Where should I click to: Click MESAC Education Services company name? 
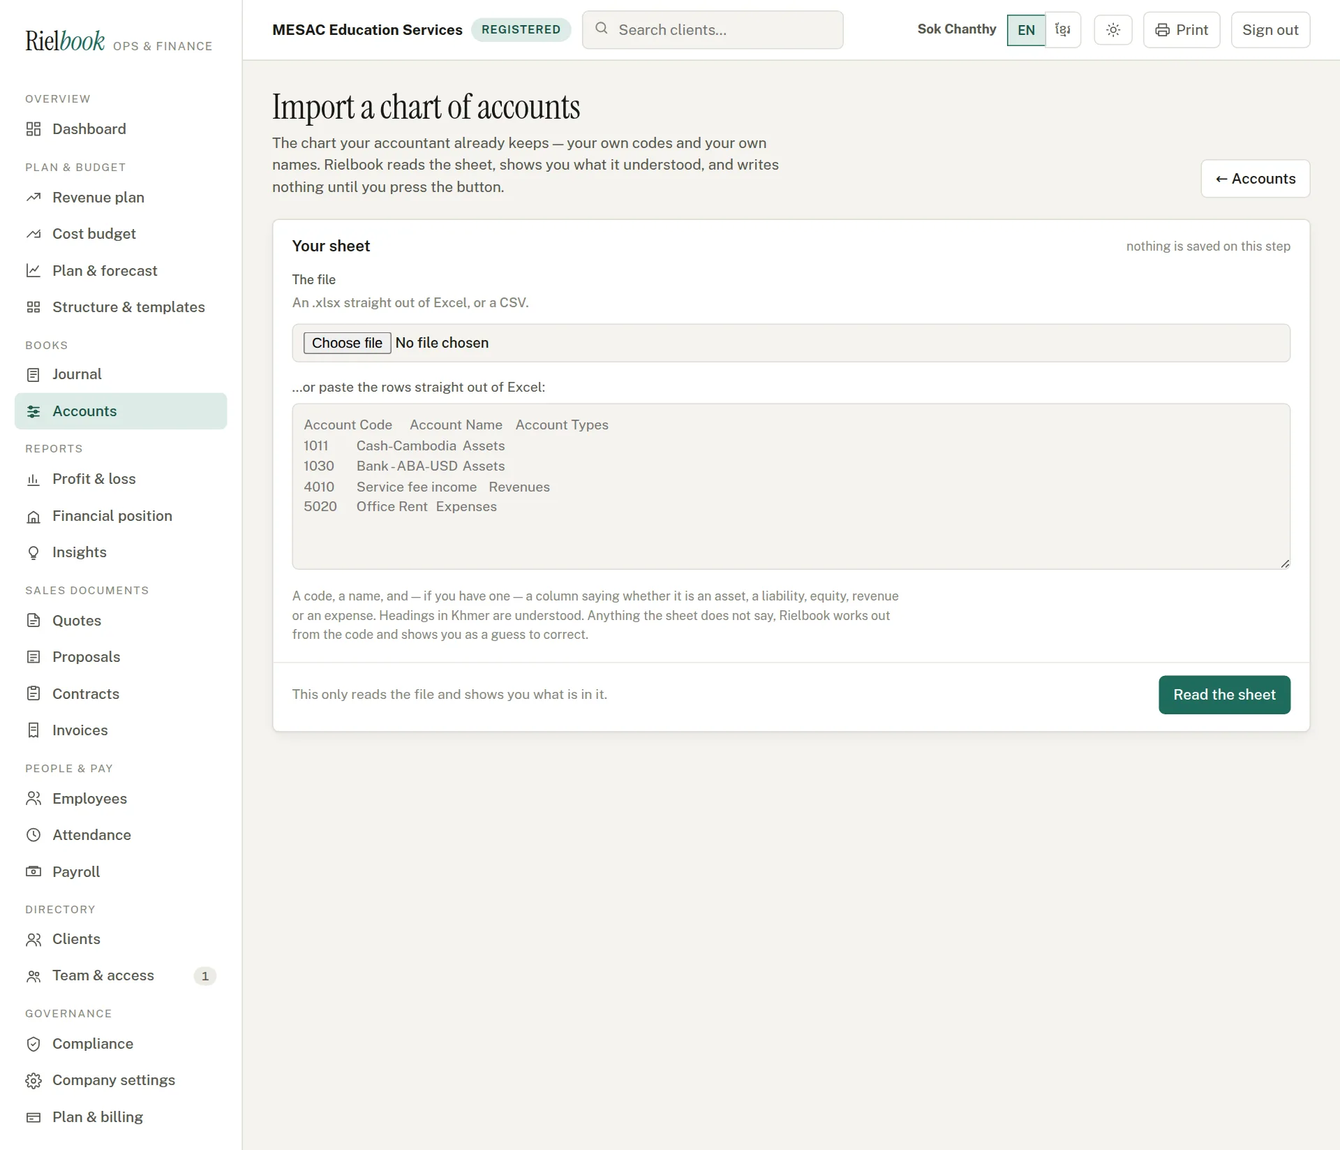click(367, 30)
